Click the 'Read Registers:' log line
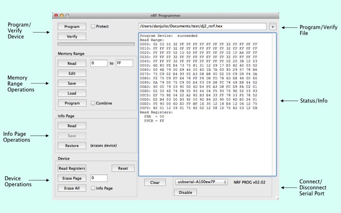The image size is (341, 213). tap(156, 112)
